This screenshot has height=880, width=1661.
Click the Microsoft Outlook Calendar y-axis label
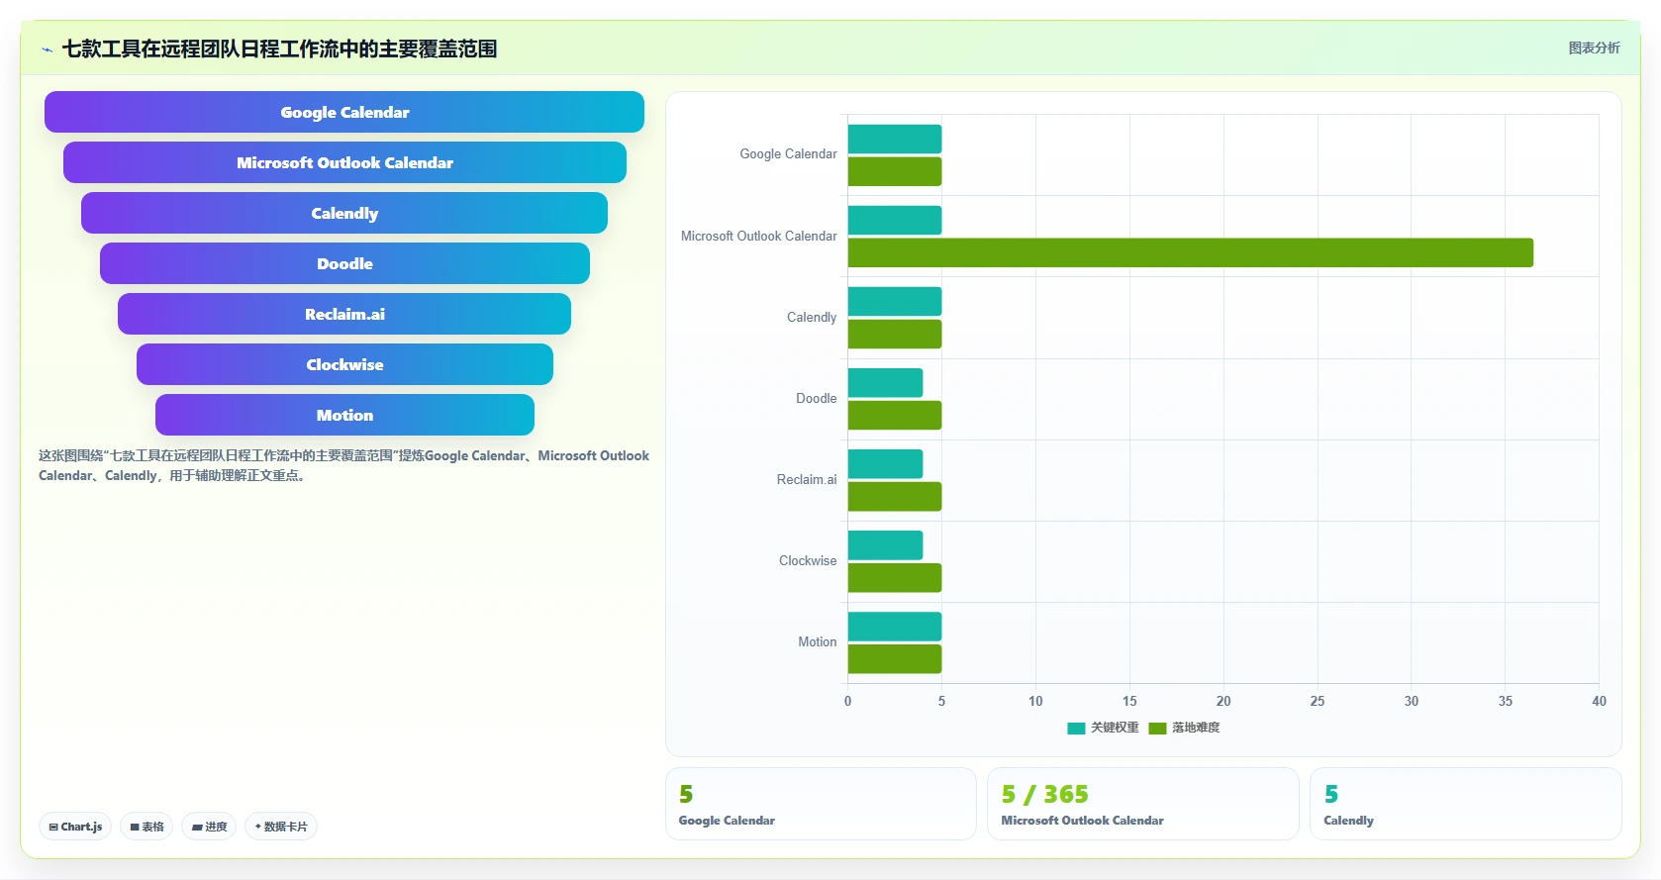pyautogui.click(x=758, y=237)
